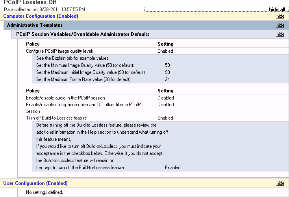Click the microphone noise and DC offset filter policy
The height and width of the screenshot is (197, 289).
(x=83, y=108)
